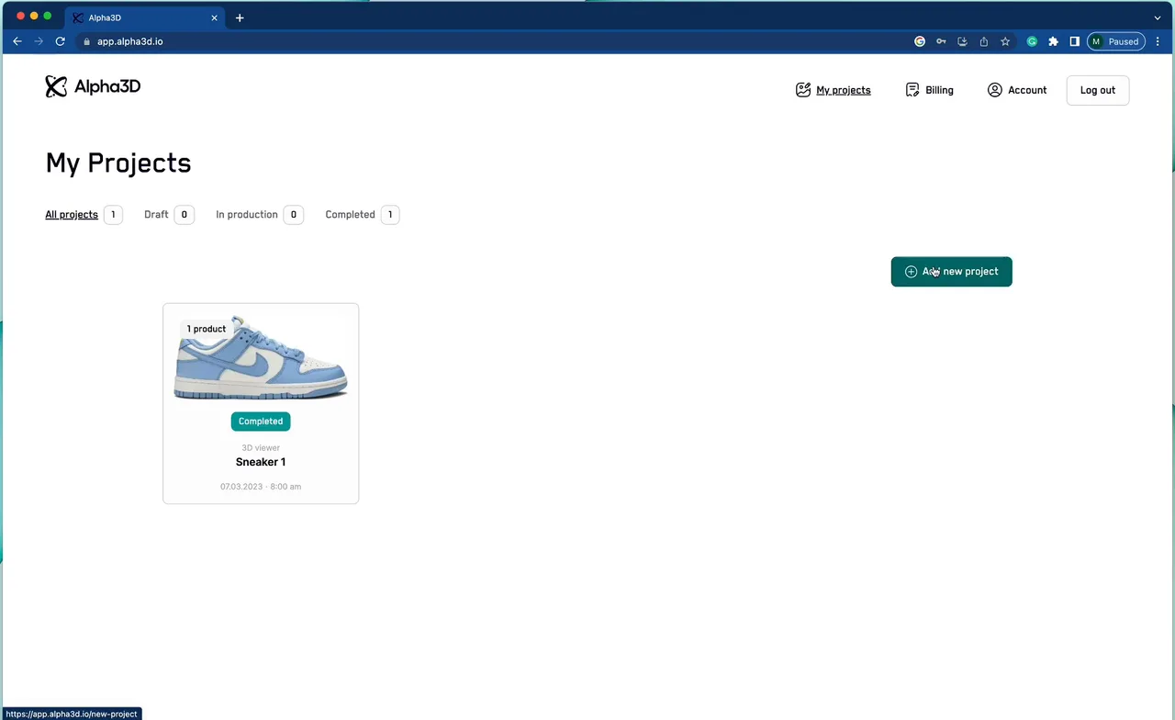Viewport: 1175px width, 720px height.
Task: Click the Add new project button
Action: tap(951, 272)
